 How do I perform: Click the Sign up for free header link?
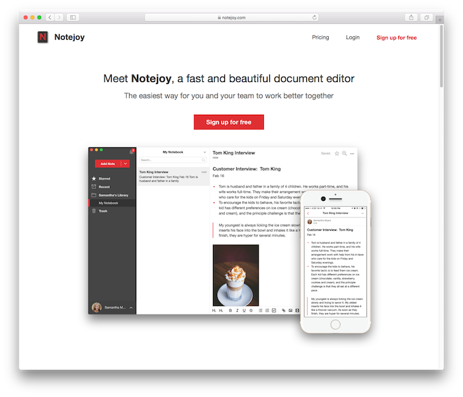pos(396,38)
